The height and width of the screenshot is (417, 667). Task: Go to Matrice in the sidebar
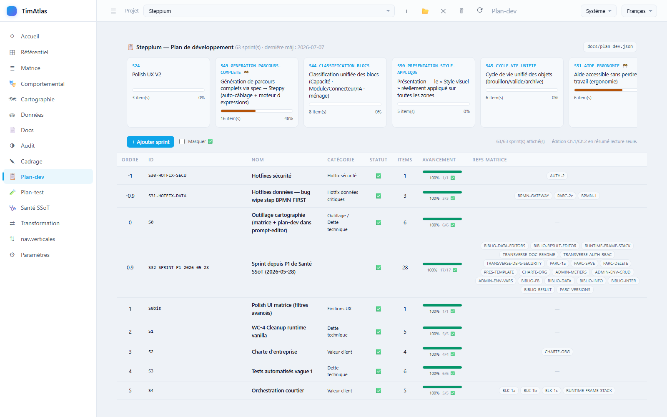click(48, 68)
